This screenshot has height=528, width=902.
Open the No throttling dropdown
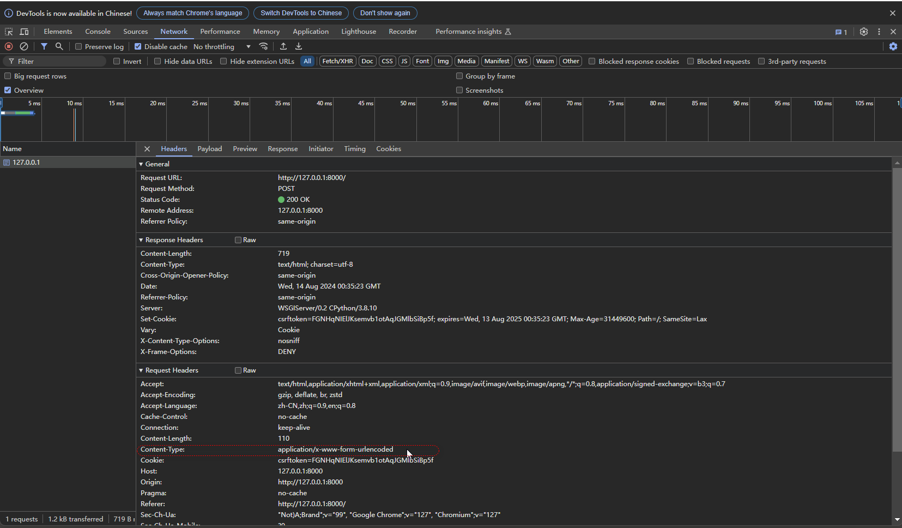(222, 46)
